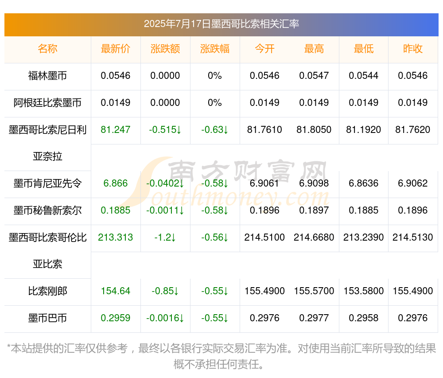
Task: Select the 墨币肯尼亚先令 row name
Action: tap(47, 183)
